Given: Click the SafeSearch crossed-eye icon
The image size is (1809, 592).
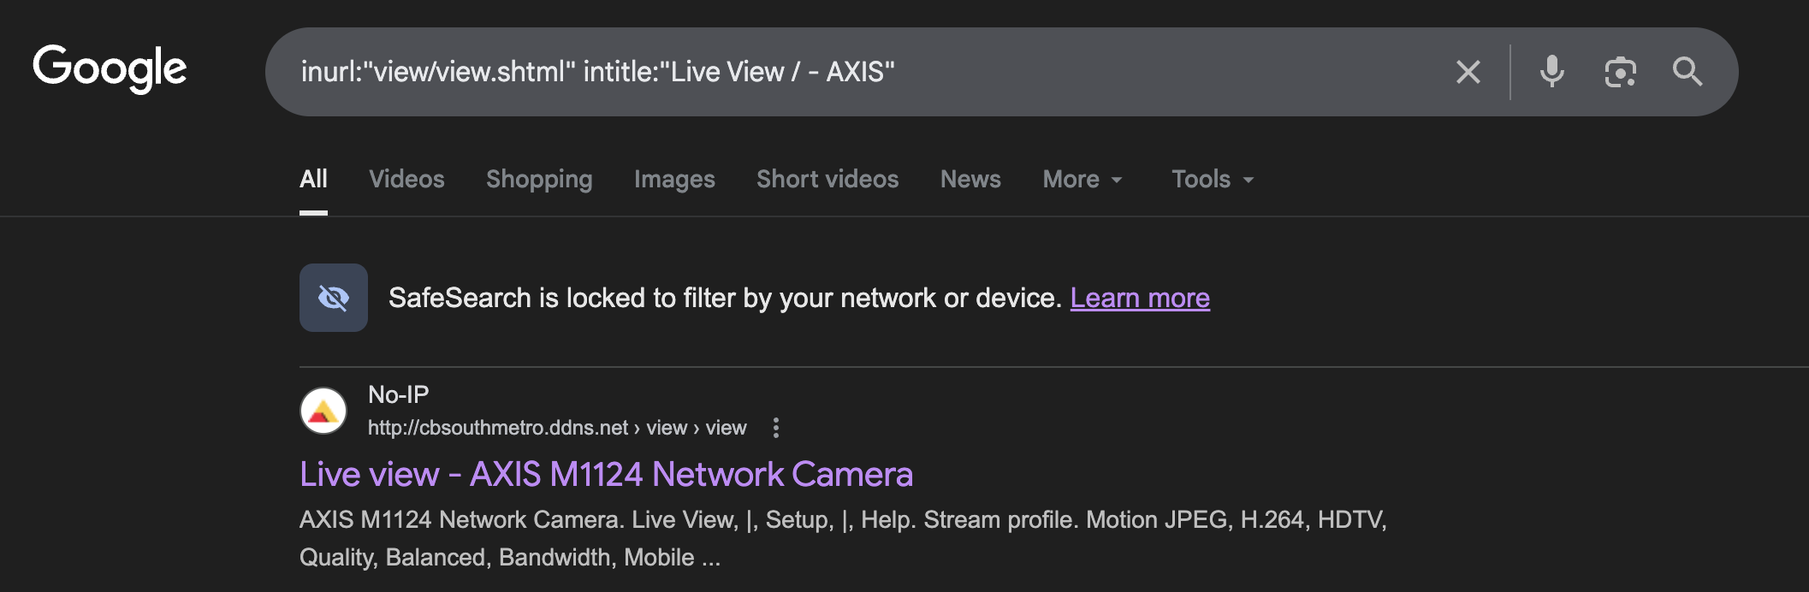Looking at the screenshot, I should pyautogui.click(x=334, y=298).
